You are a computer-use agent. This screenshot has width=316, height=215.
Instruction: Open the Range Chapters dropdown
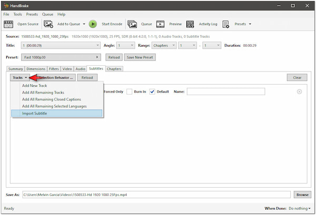161,45
